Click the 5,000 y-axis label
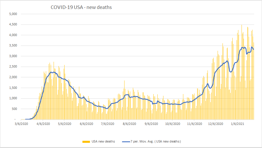Image resolution: width=262 pixels, height=148 pixels. (x=13, y=14)
